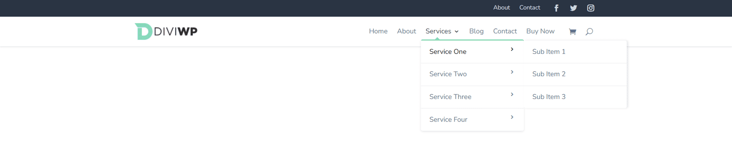This screenshot has width=732, height=146.
Task: Open the Twitter social icon
Action: [573, 8]
